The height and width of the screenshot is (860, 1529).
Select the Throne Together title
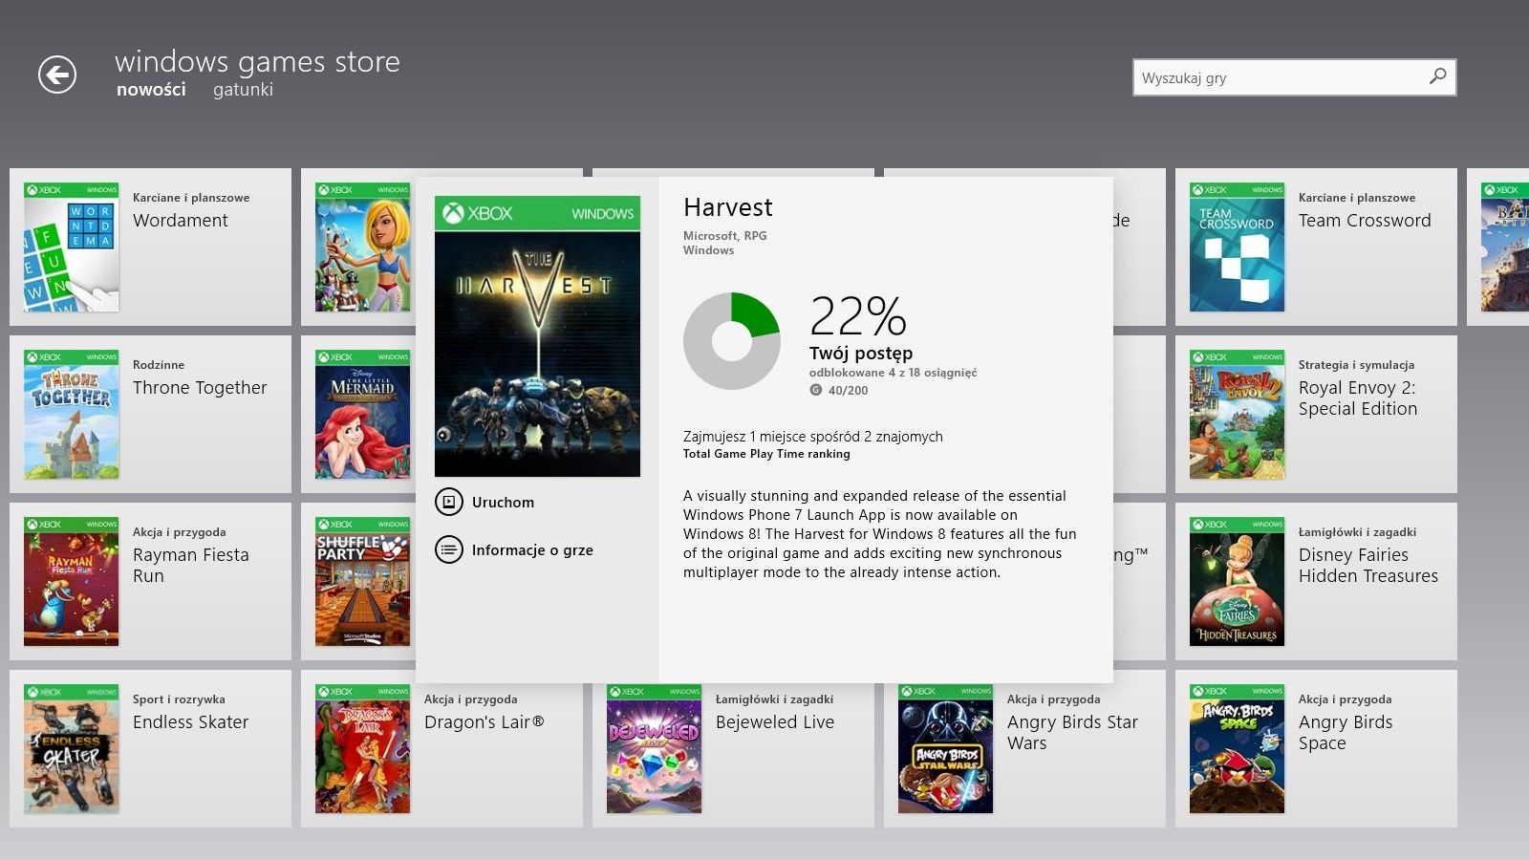click(x=200, y=388)
